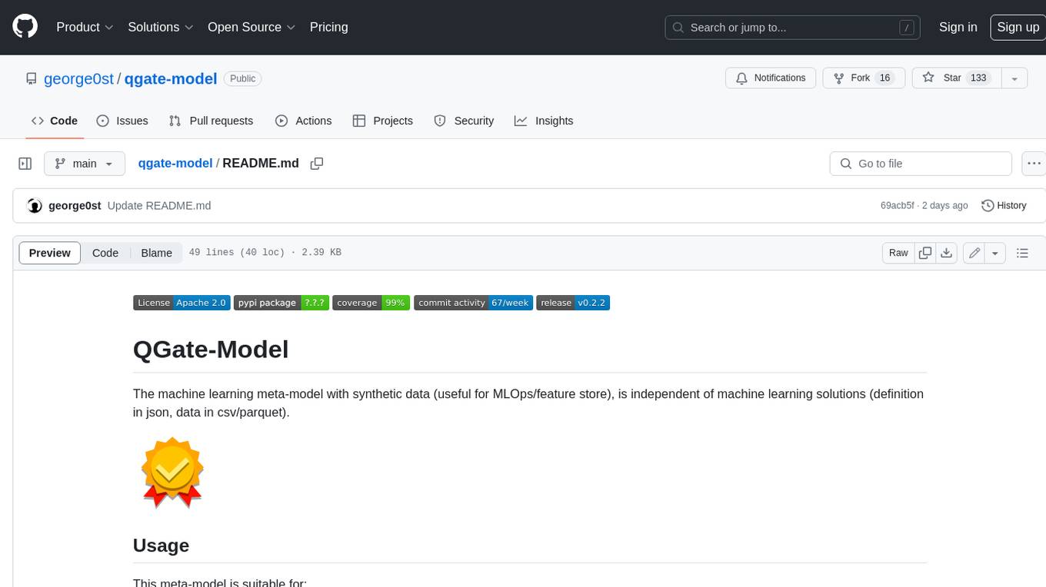Copy raw file contents icon
This screenshot has height=587, width=1046.
tap(925, 253)
